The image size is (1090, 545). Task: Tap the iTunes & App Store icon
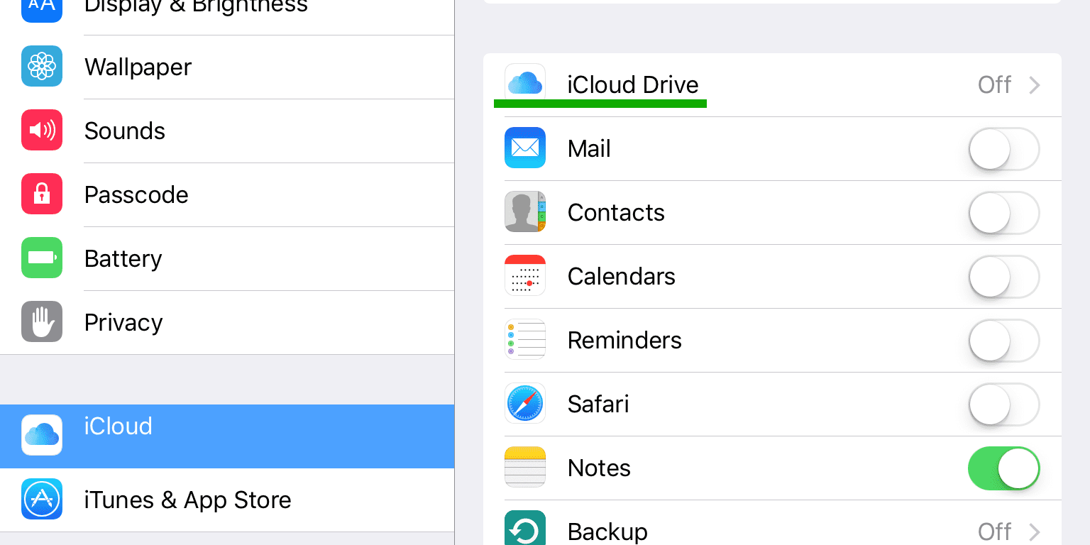pyautogui.click(x=42, y=499)
